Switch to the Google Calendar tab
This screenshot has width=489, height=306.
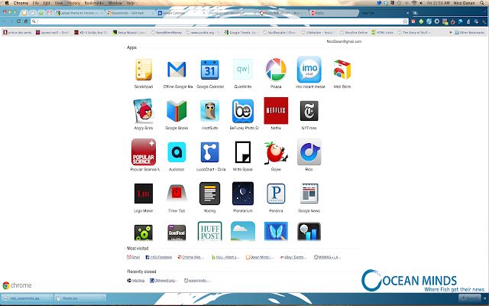click(181, 13)
